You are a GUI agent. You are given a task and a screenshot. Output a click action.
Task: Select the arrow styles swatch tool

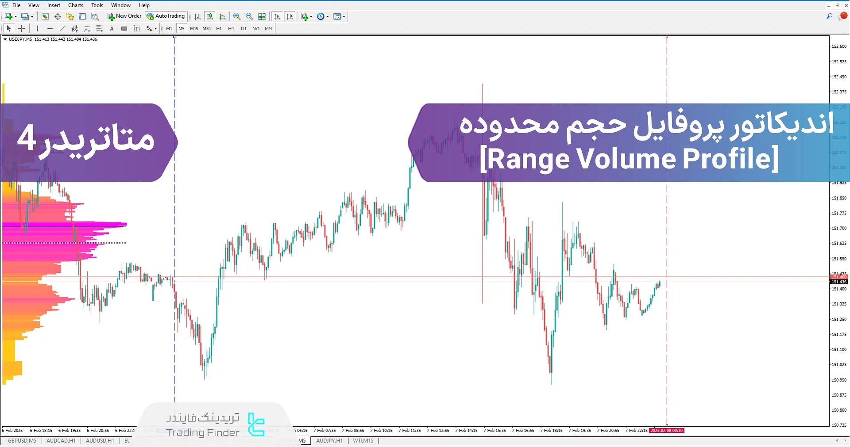pyautogui.click(x=150, y=28)
